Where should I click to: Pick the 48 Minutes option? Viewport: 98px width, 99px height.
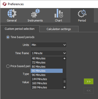47,58
